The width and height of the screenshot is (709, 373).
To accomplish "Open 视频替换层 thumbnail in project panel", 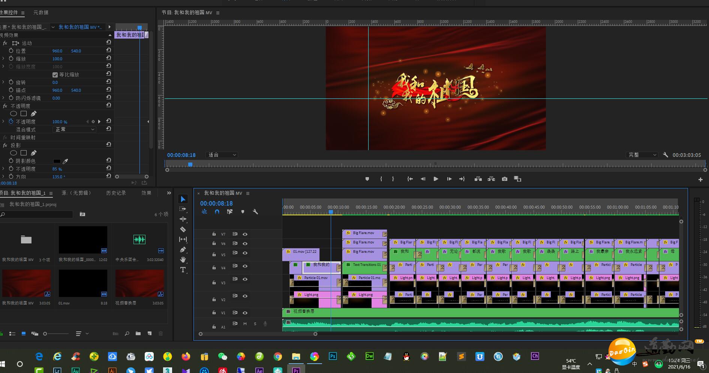I will click(x=139, y=283).
